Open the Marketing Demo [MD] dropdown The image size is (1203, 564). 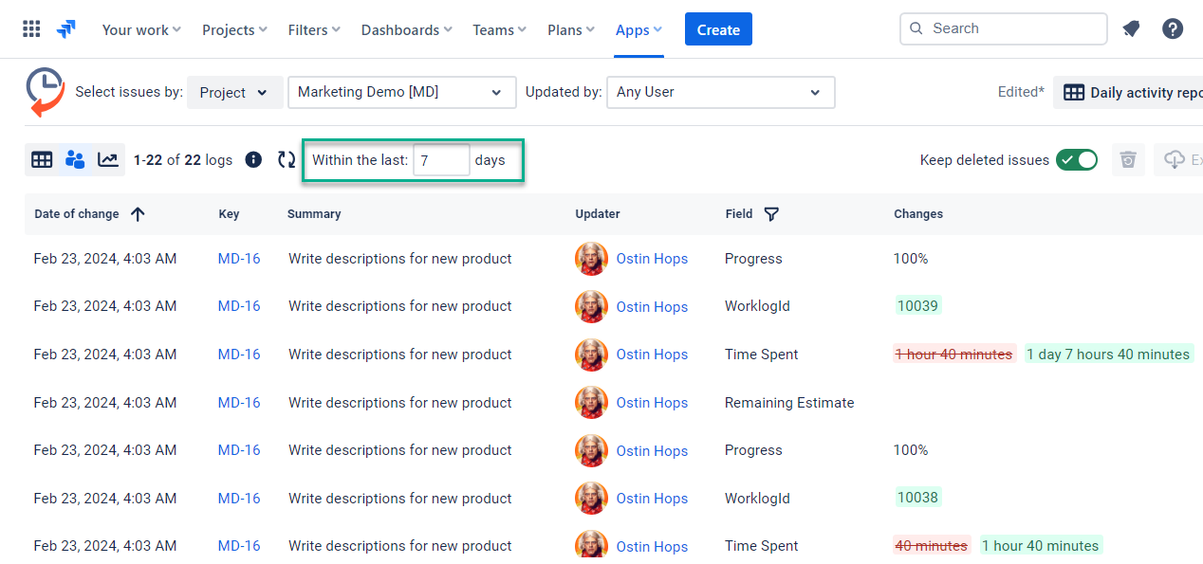click(401, 93)
